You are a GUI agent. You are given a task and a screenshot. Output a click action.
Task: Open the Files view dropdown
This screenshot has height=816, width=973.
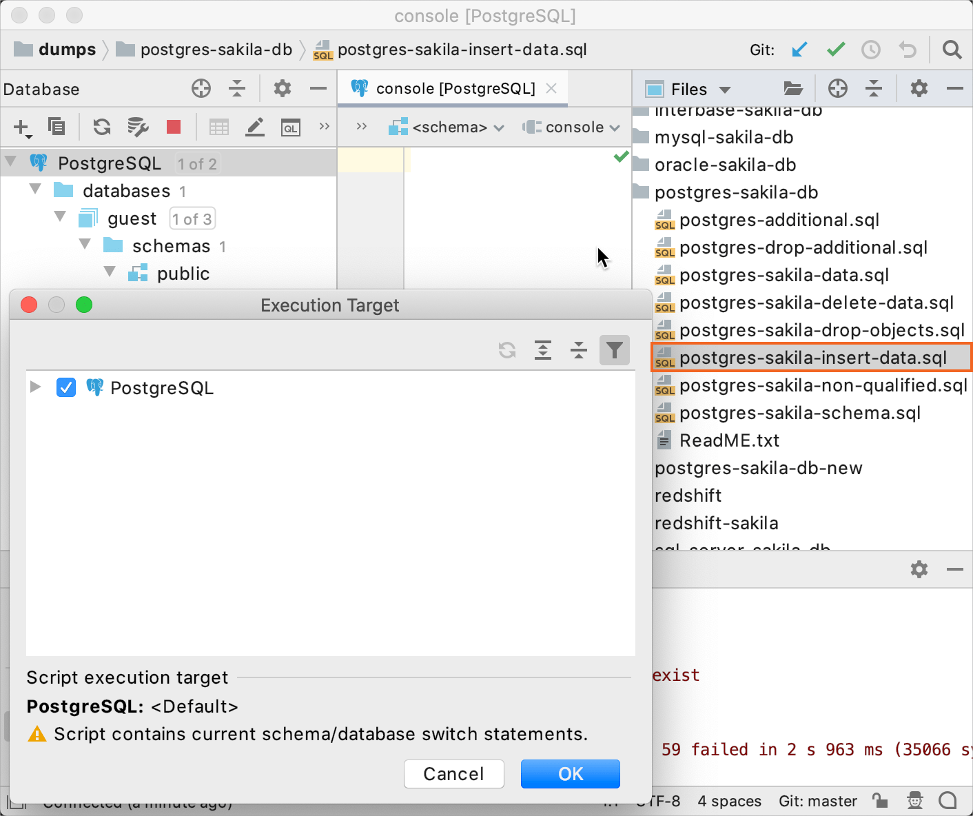688,89
